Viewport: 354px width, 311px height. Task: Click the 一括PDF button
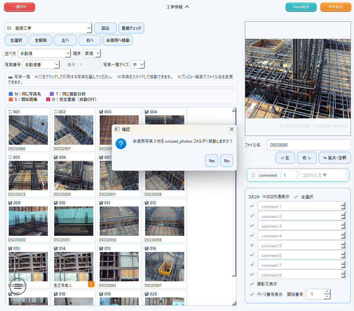click(20, 7)
